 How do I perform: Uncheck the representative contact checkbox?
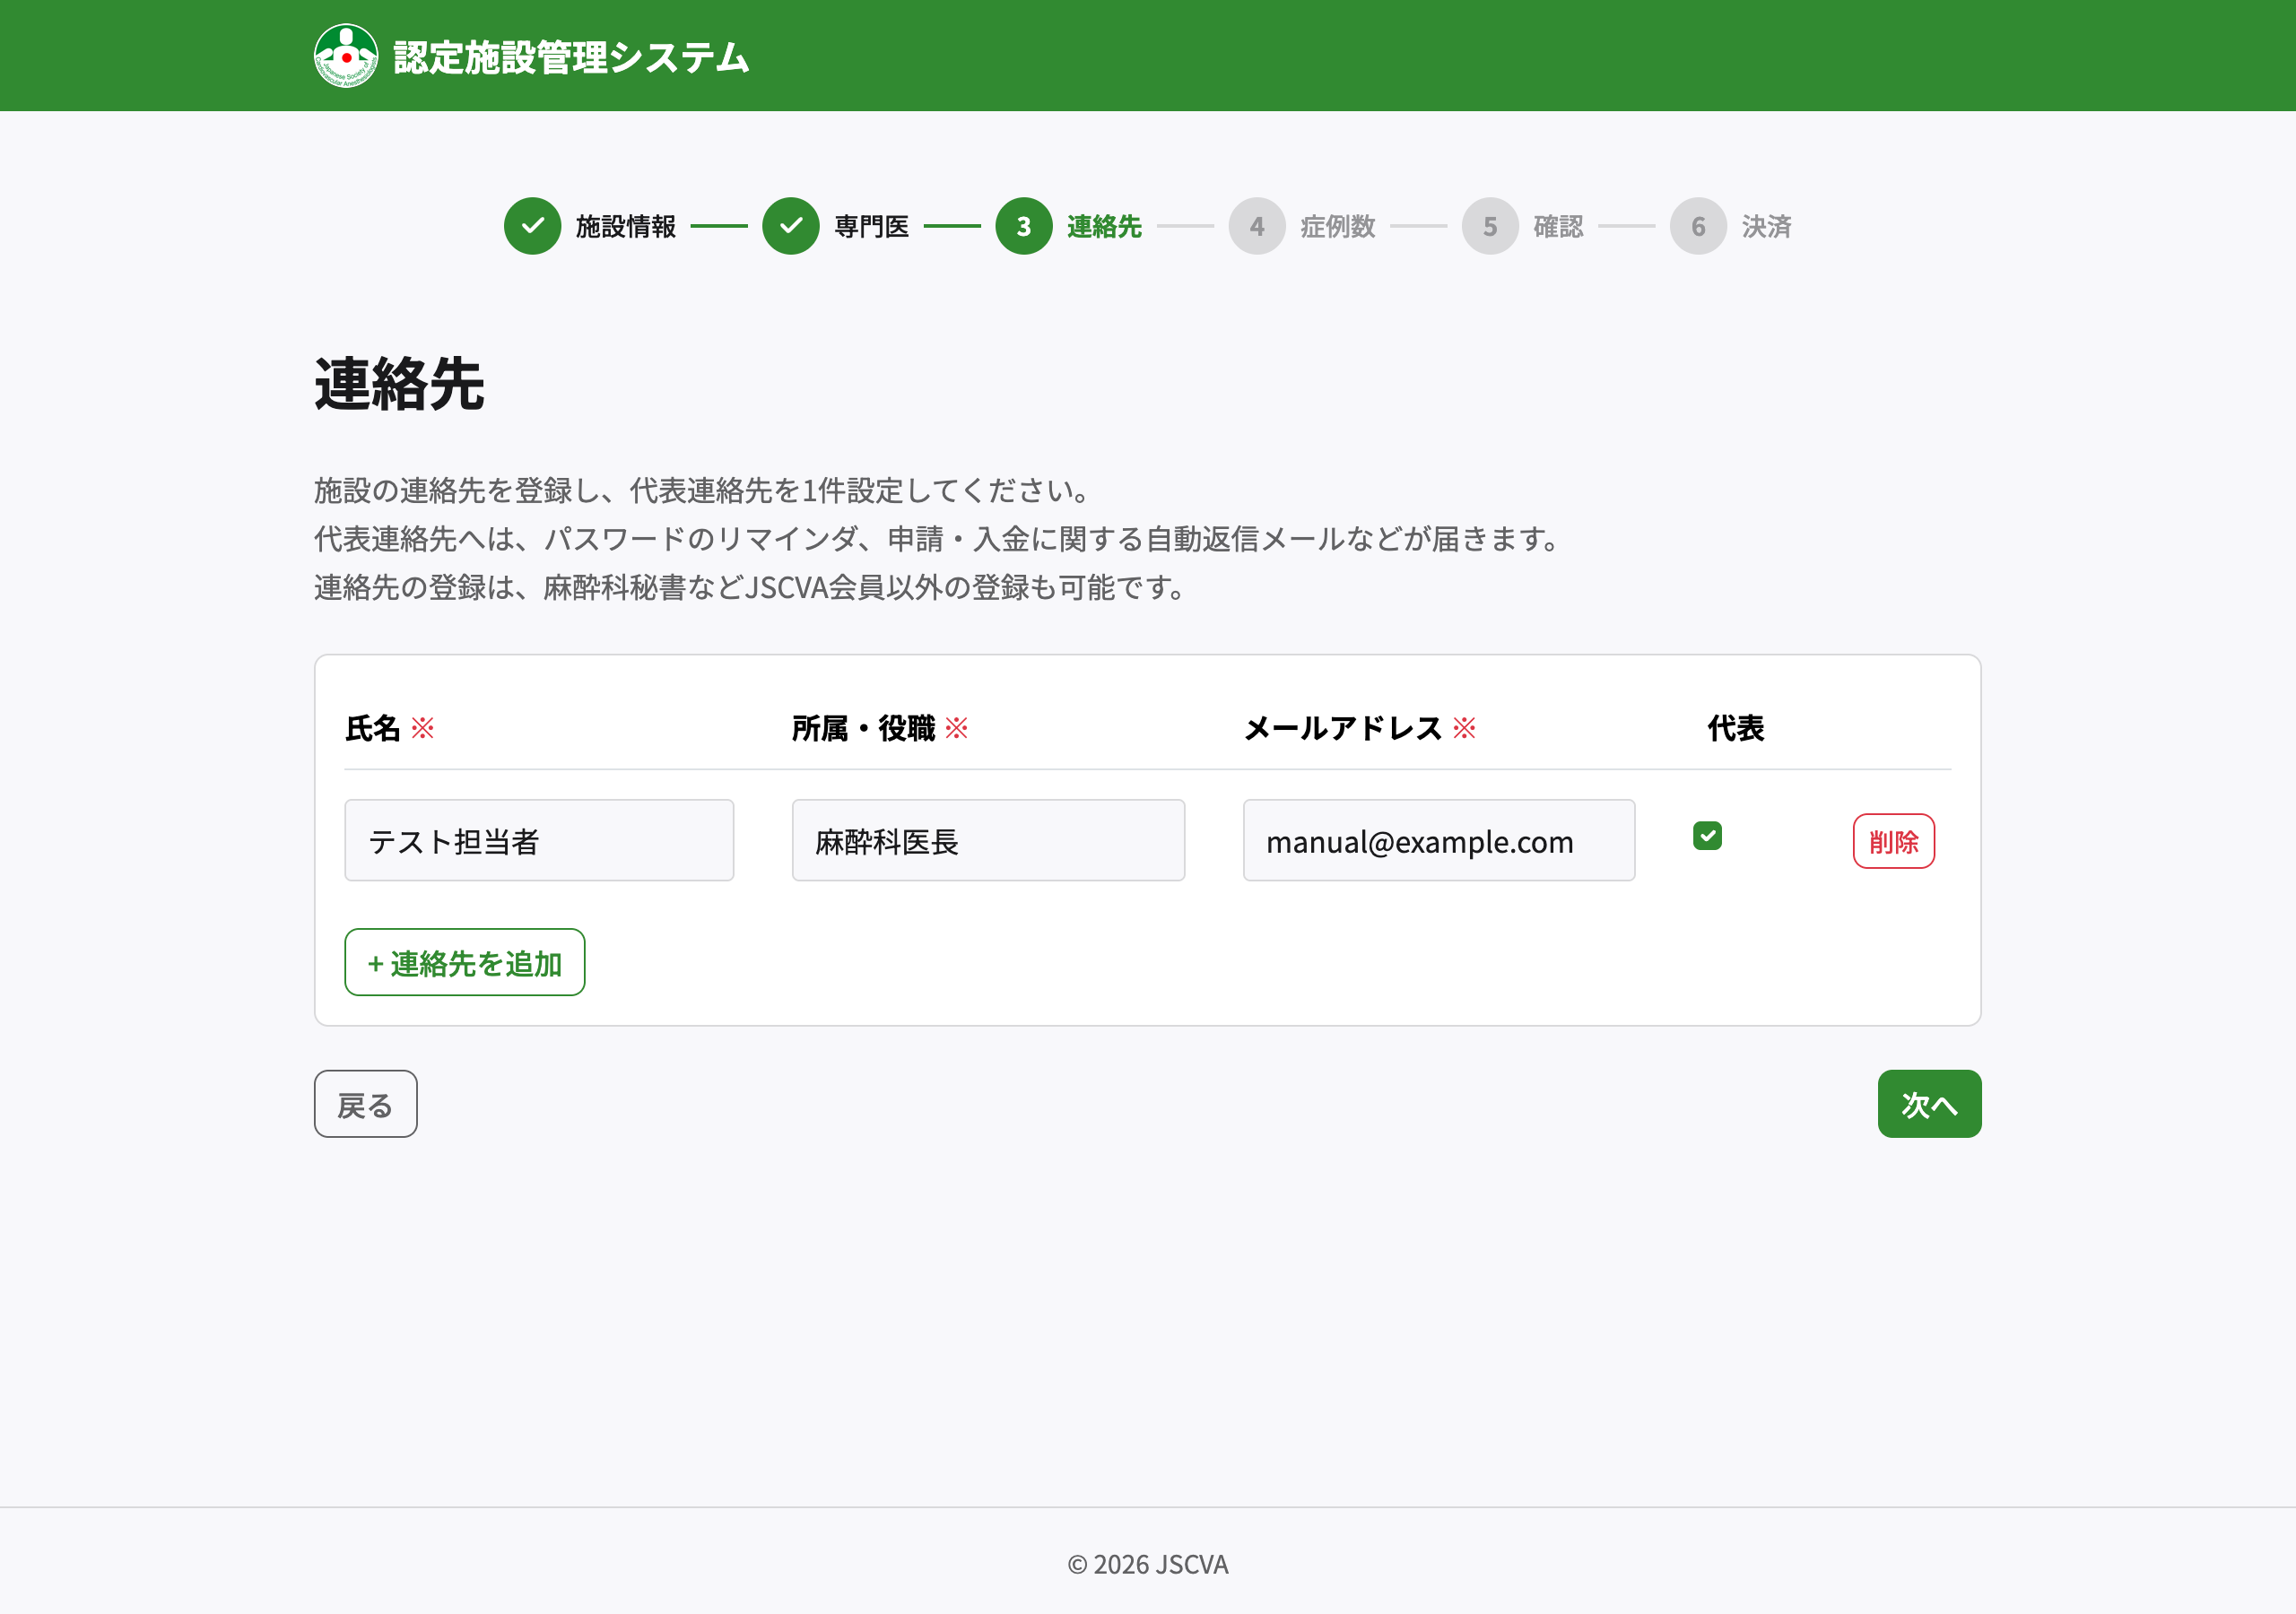point(1709,834)
